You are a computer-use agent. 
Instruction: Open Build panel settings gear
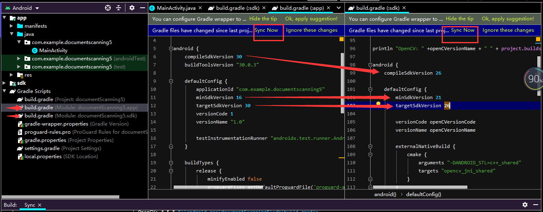(525, 205)
